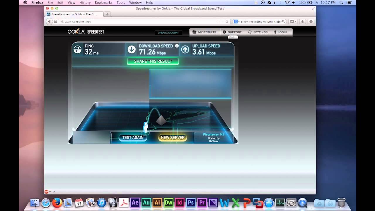Go to the Firefox home page button

[x=311, y=22]
